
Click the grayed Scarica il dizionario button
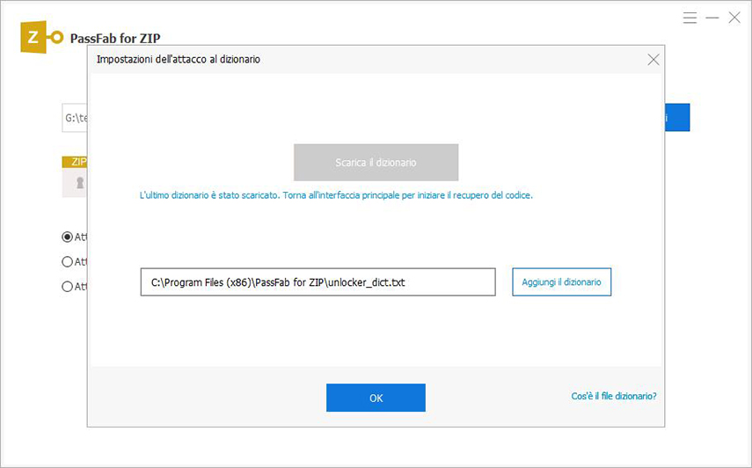coord(376,163)
